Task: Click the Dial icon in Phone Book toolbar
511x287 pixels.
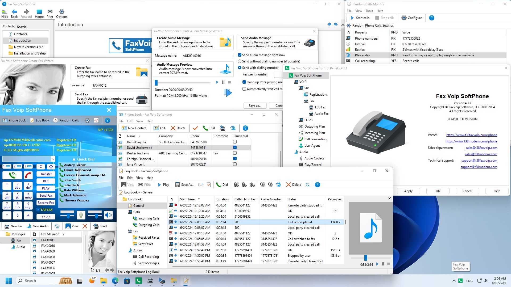Action: tap(209, 128)
